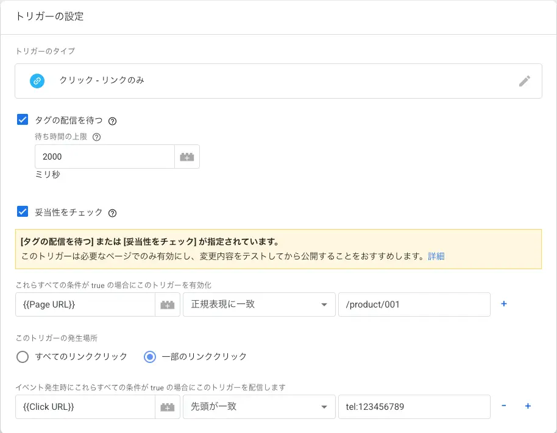The height and width of the screenshot is (433, 557).
Task: Click the pencil edit icon for trigger type
Action: [524, 81]
